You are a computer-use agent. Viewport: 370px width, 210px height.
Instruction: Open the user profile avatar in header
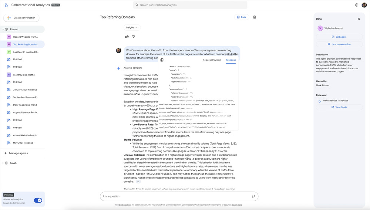(364, 5)
